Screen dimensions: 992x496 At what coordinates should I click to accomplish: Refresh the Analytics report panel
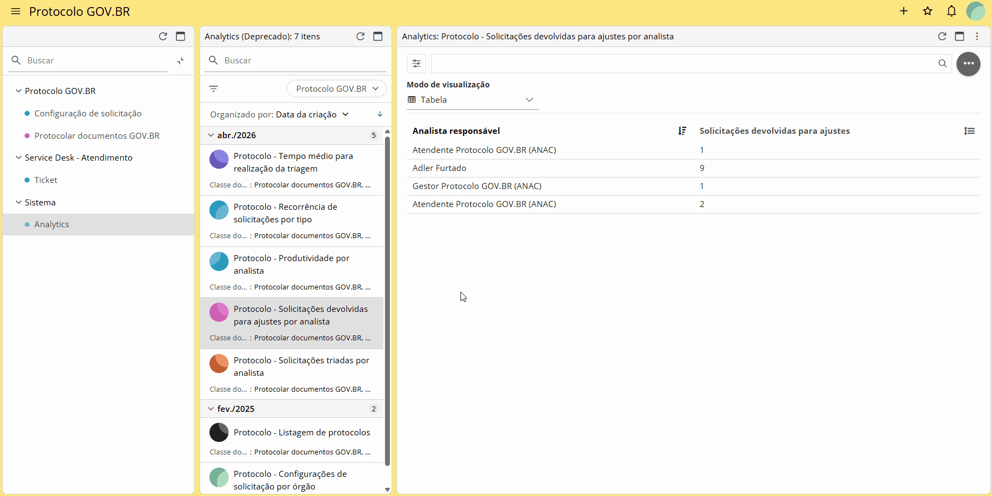(942, 36)
